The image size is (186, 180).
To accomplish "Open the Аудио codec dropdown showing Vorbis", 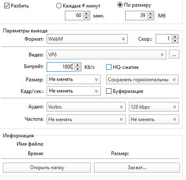I will tap(86, 107).
